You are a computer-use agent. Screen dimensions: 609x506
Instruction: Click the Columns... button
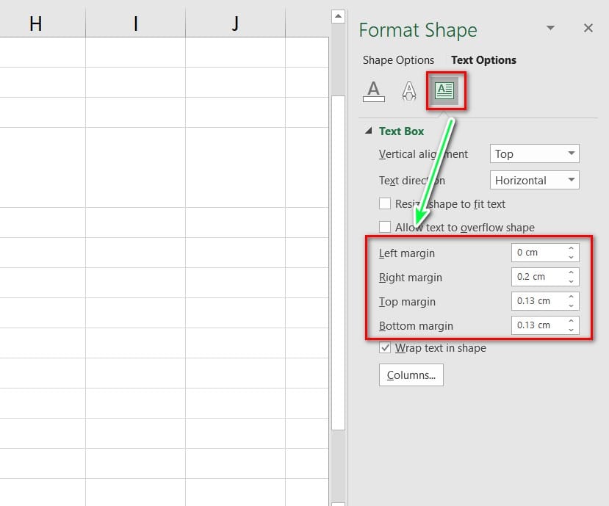click(x=411, y=375)
